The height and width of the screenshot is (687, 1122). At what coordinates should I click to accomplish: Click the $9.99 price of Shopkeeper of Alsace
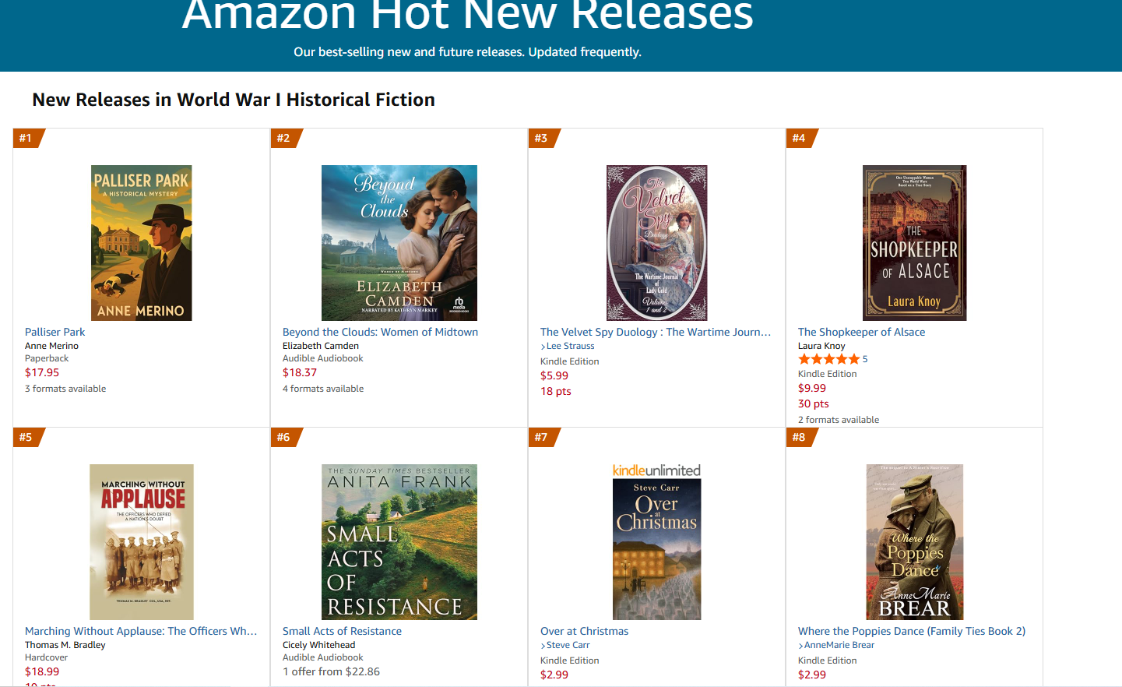click(812, 388)
